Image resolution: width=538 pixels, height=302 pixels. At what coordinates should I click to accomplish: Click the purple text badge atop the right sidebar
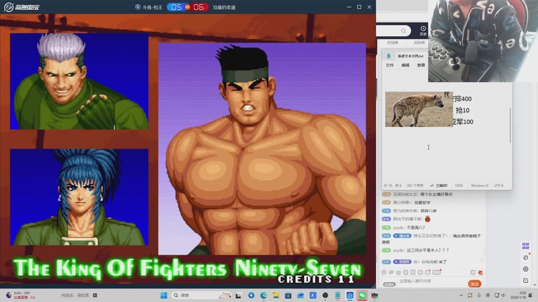click(526, 246)
